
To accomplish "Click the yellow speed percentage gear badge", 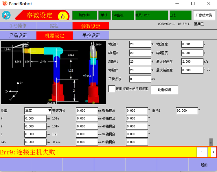I will click(x=62, y=16).
